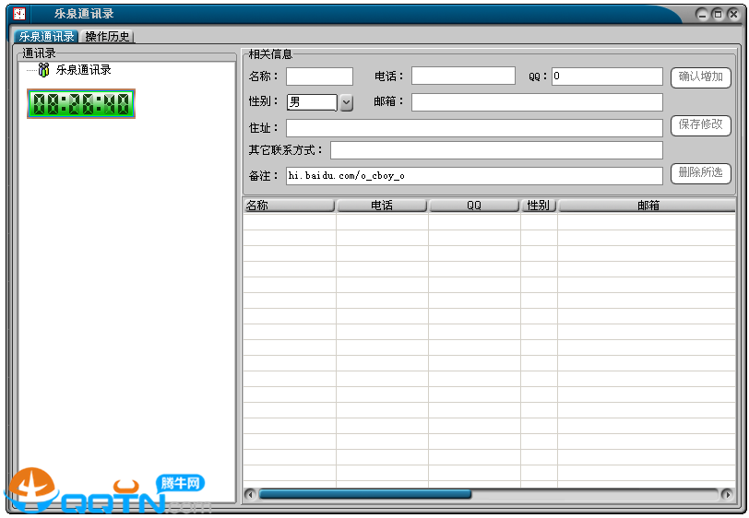Click the horizontal scrollbar thumb of the table

(364, 495)
